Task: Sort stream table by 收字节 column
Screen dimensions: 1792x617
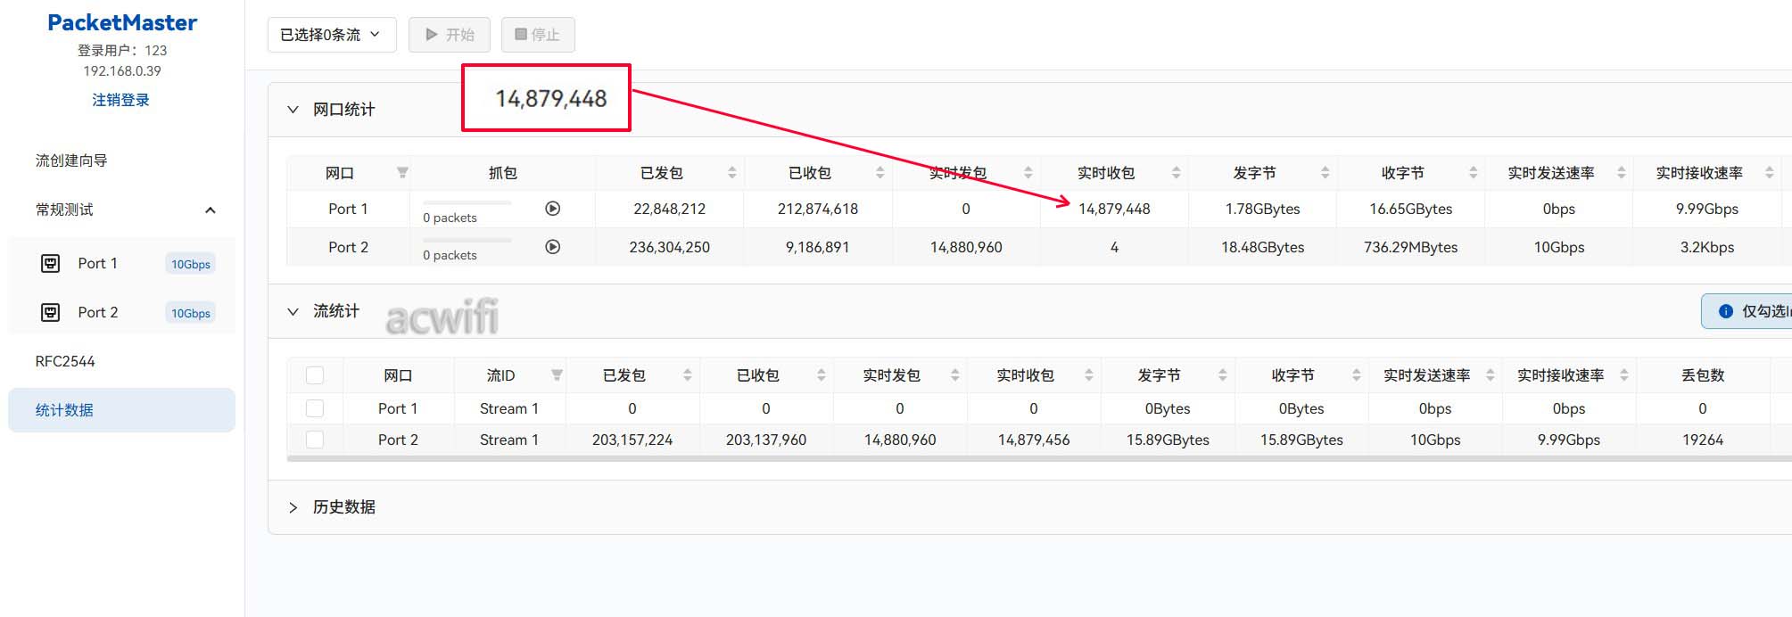Action: pyautogui.click(x=1356, y=375)
